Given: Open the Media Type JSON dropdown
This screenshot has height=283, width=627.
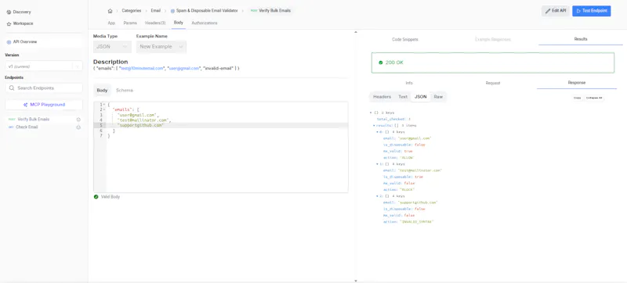Looking at the screenshot, I should [112, 47].
